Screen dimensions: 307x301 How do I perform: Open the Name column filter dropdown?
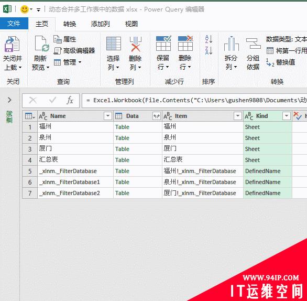click(108, 116)
